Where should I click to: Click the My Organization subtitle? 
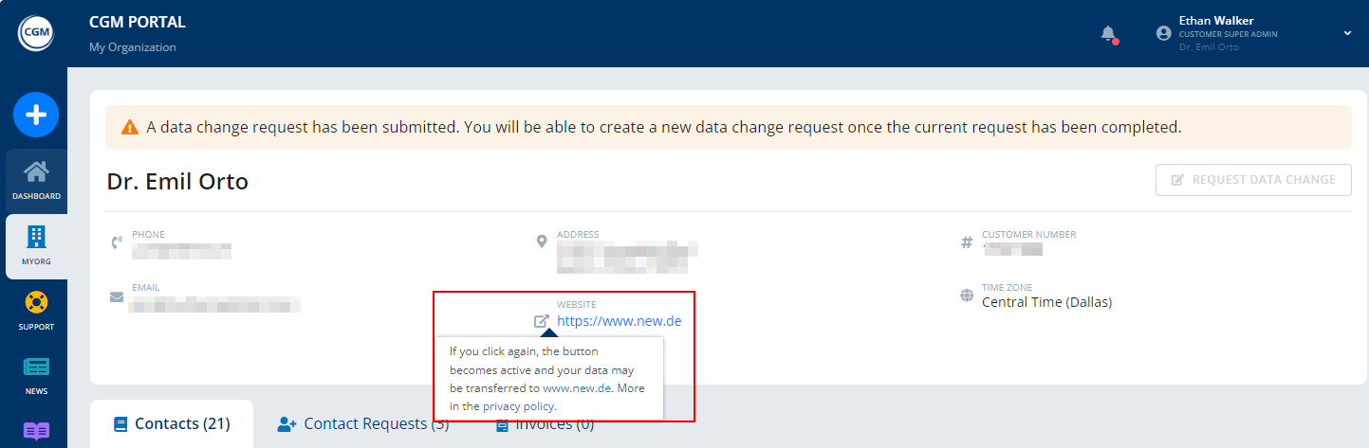pyautogui.click(x=133, y=47)
